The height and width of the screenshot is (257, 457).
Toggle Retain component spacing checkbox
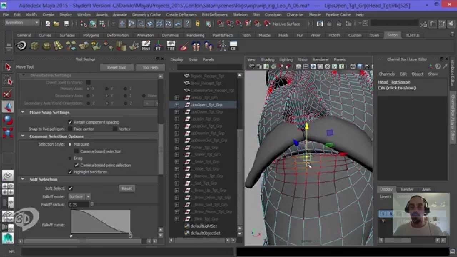pyautogui.click(x=70, y=122)
